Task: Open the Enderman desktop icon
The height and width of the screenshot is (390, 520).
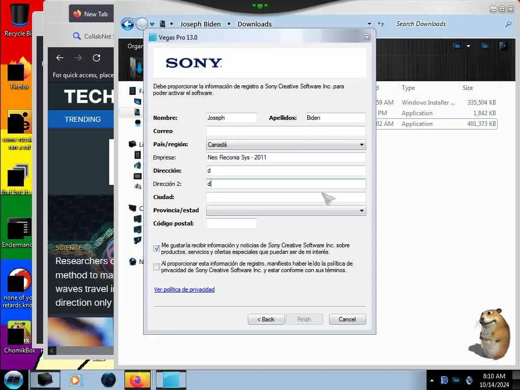Action: tap(18, 233)
